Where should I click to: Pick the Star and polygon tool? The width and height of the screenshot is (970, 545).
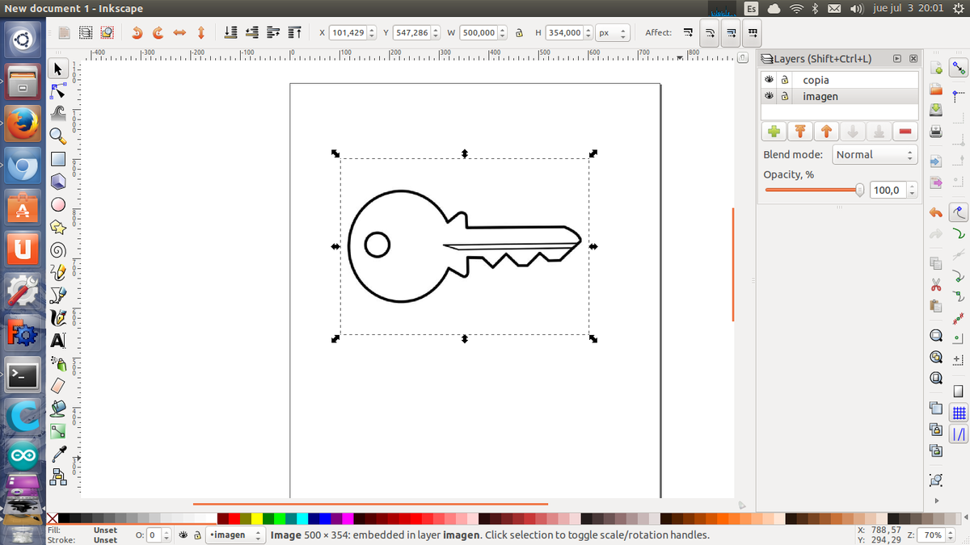58,228
